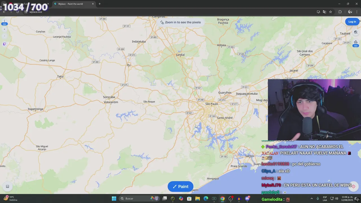Click the red help circle at bottom right

353,186
